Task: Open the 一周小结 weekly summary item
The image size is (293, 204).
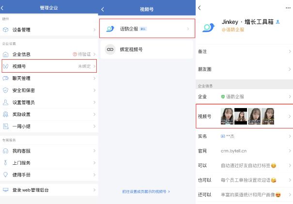Action: click(49, 126)
